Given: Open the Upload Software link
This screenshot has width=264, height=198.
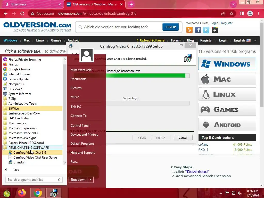Looking at the screenshot, I should (150, 40).
